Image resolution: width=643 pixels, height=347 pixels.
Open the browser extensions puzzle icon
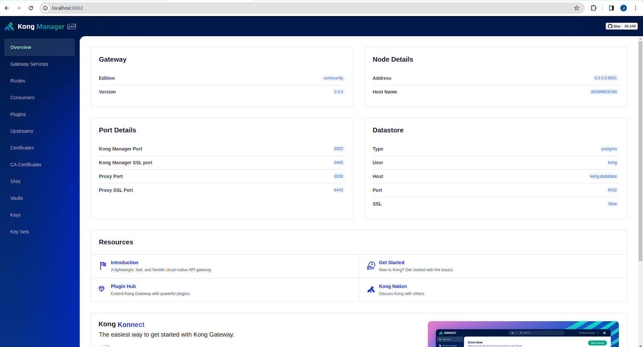[594, 8]
